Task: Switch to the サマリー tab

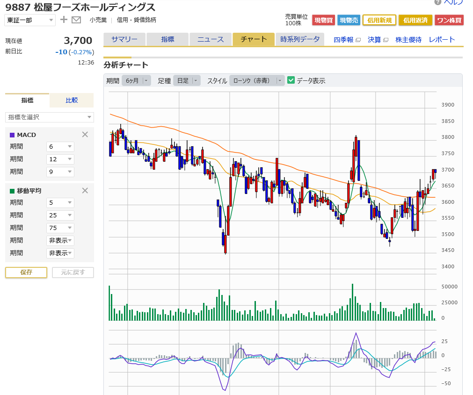Action: (x=124, y=39)
